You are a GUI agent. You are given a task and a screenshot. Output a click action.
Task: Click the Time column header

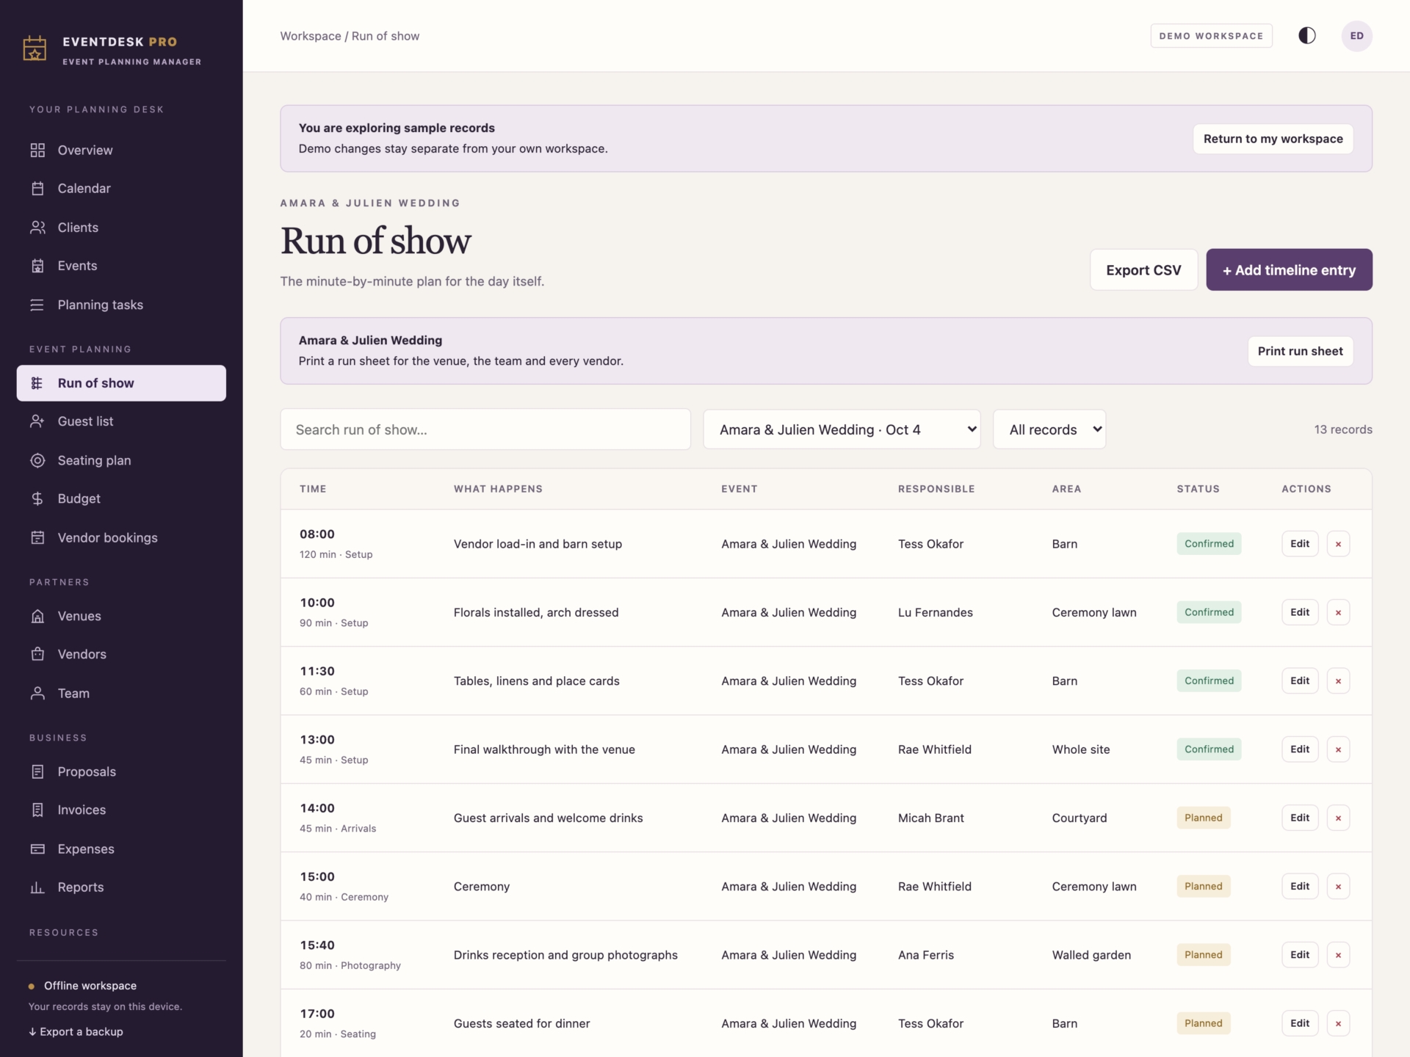313,489
